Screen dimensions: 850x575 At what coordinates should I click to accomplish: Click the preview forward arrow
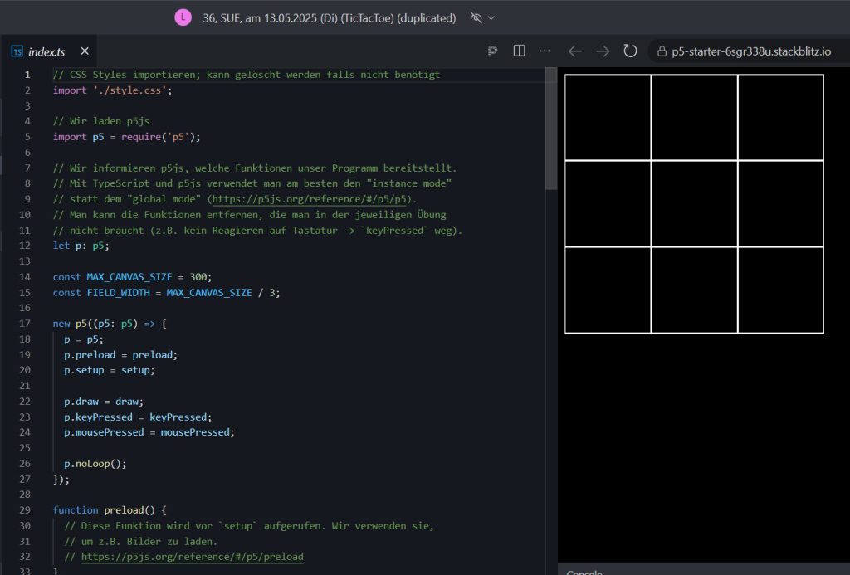603,51
